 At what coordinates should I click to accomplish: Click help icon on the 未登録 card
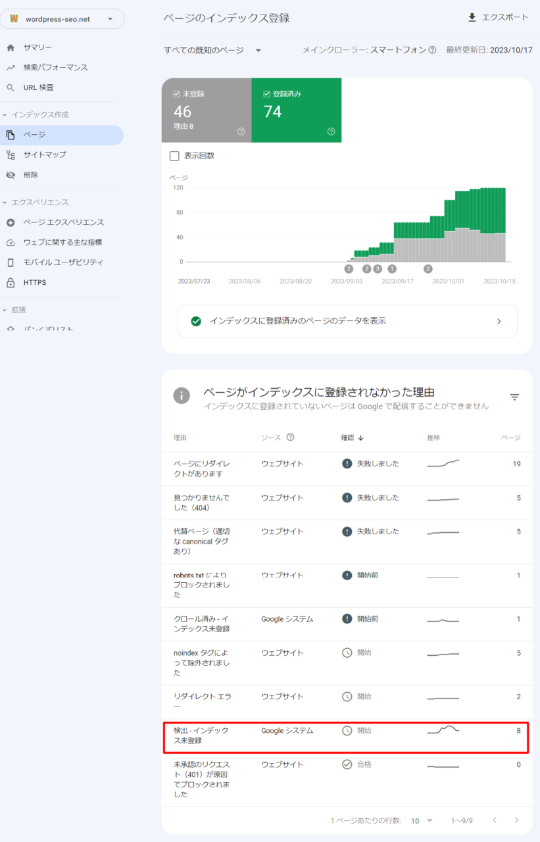tap(241, 132)
